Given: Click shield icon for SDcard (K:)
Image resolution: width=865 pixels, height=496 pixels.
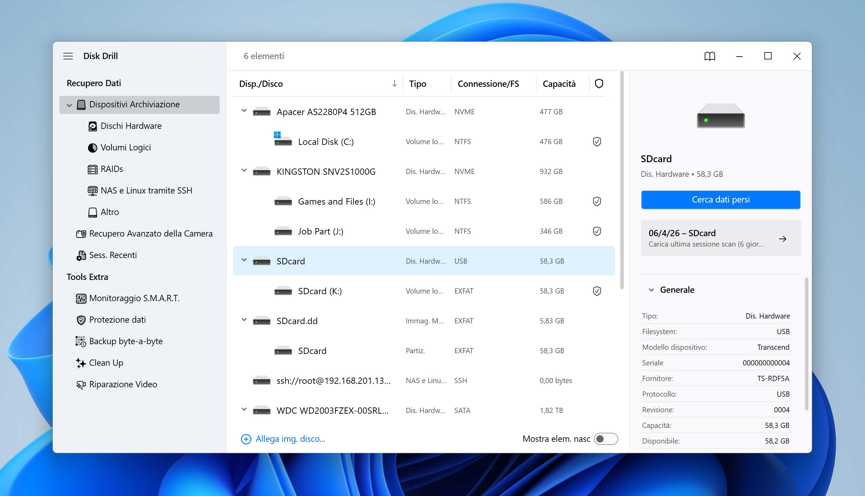Looking at the screenshot, I should click(x=597, y=291).
